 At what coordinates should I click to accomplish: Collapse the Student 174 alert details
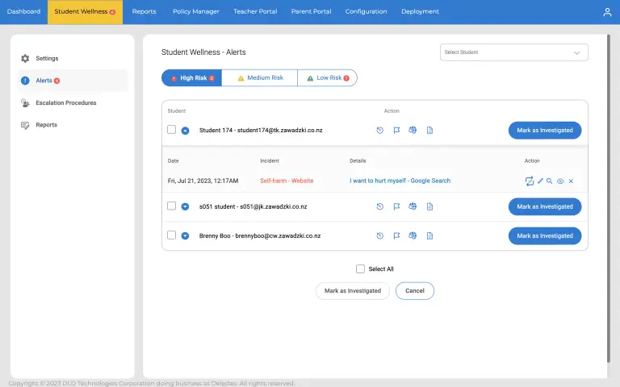click(x=185, y=131)
